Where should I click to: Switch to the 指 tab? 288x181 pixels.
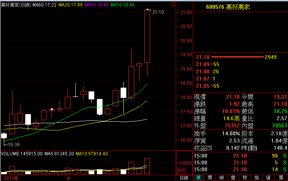(x=256, y=178)
